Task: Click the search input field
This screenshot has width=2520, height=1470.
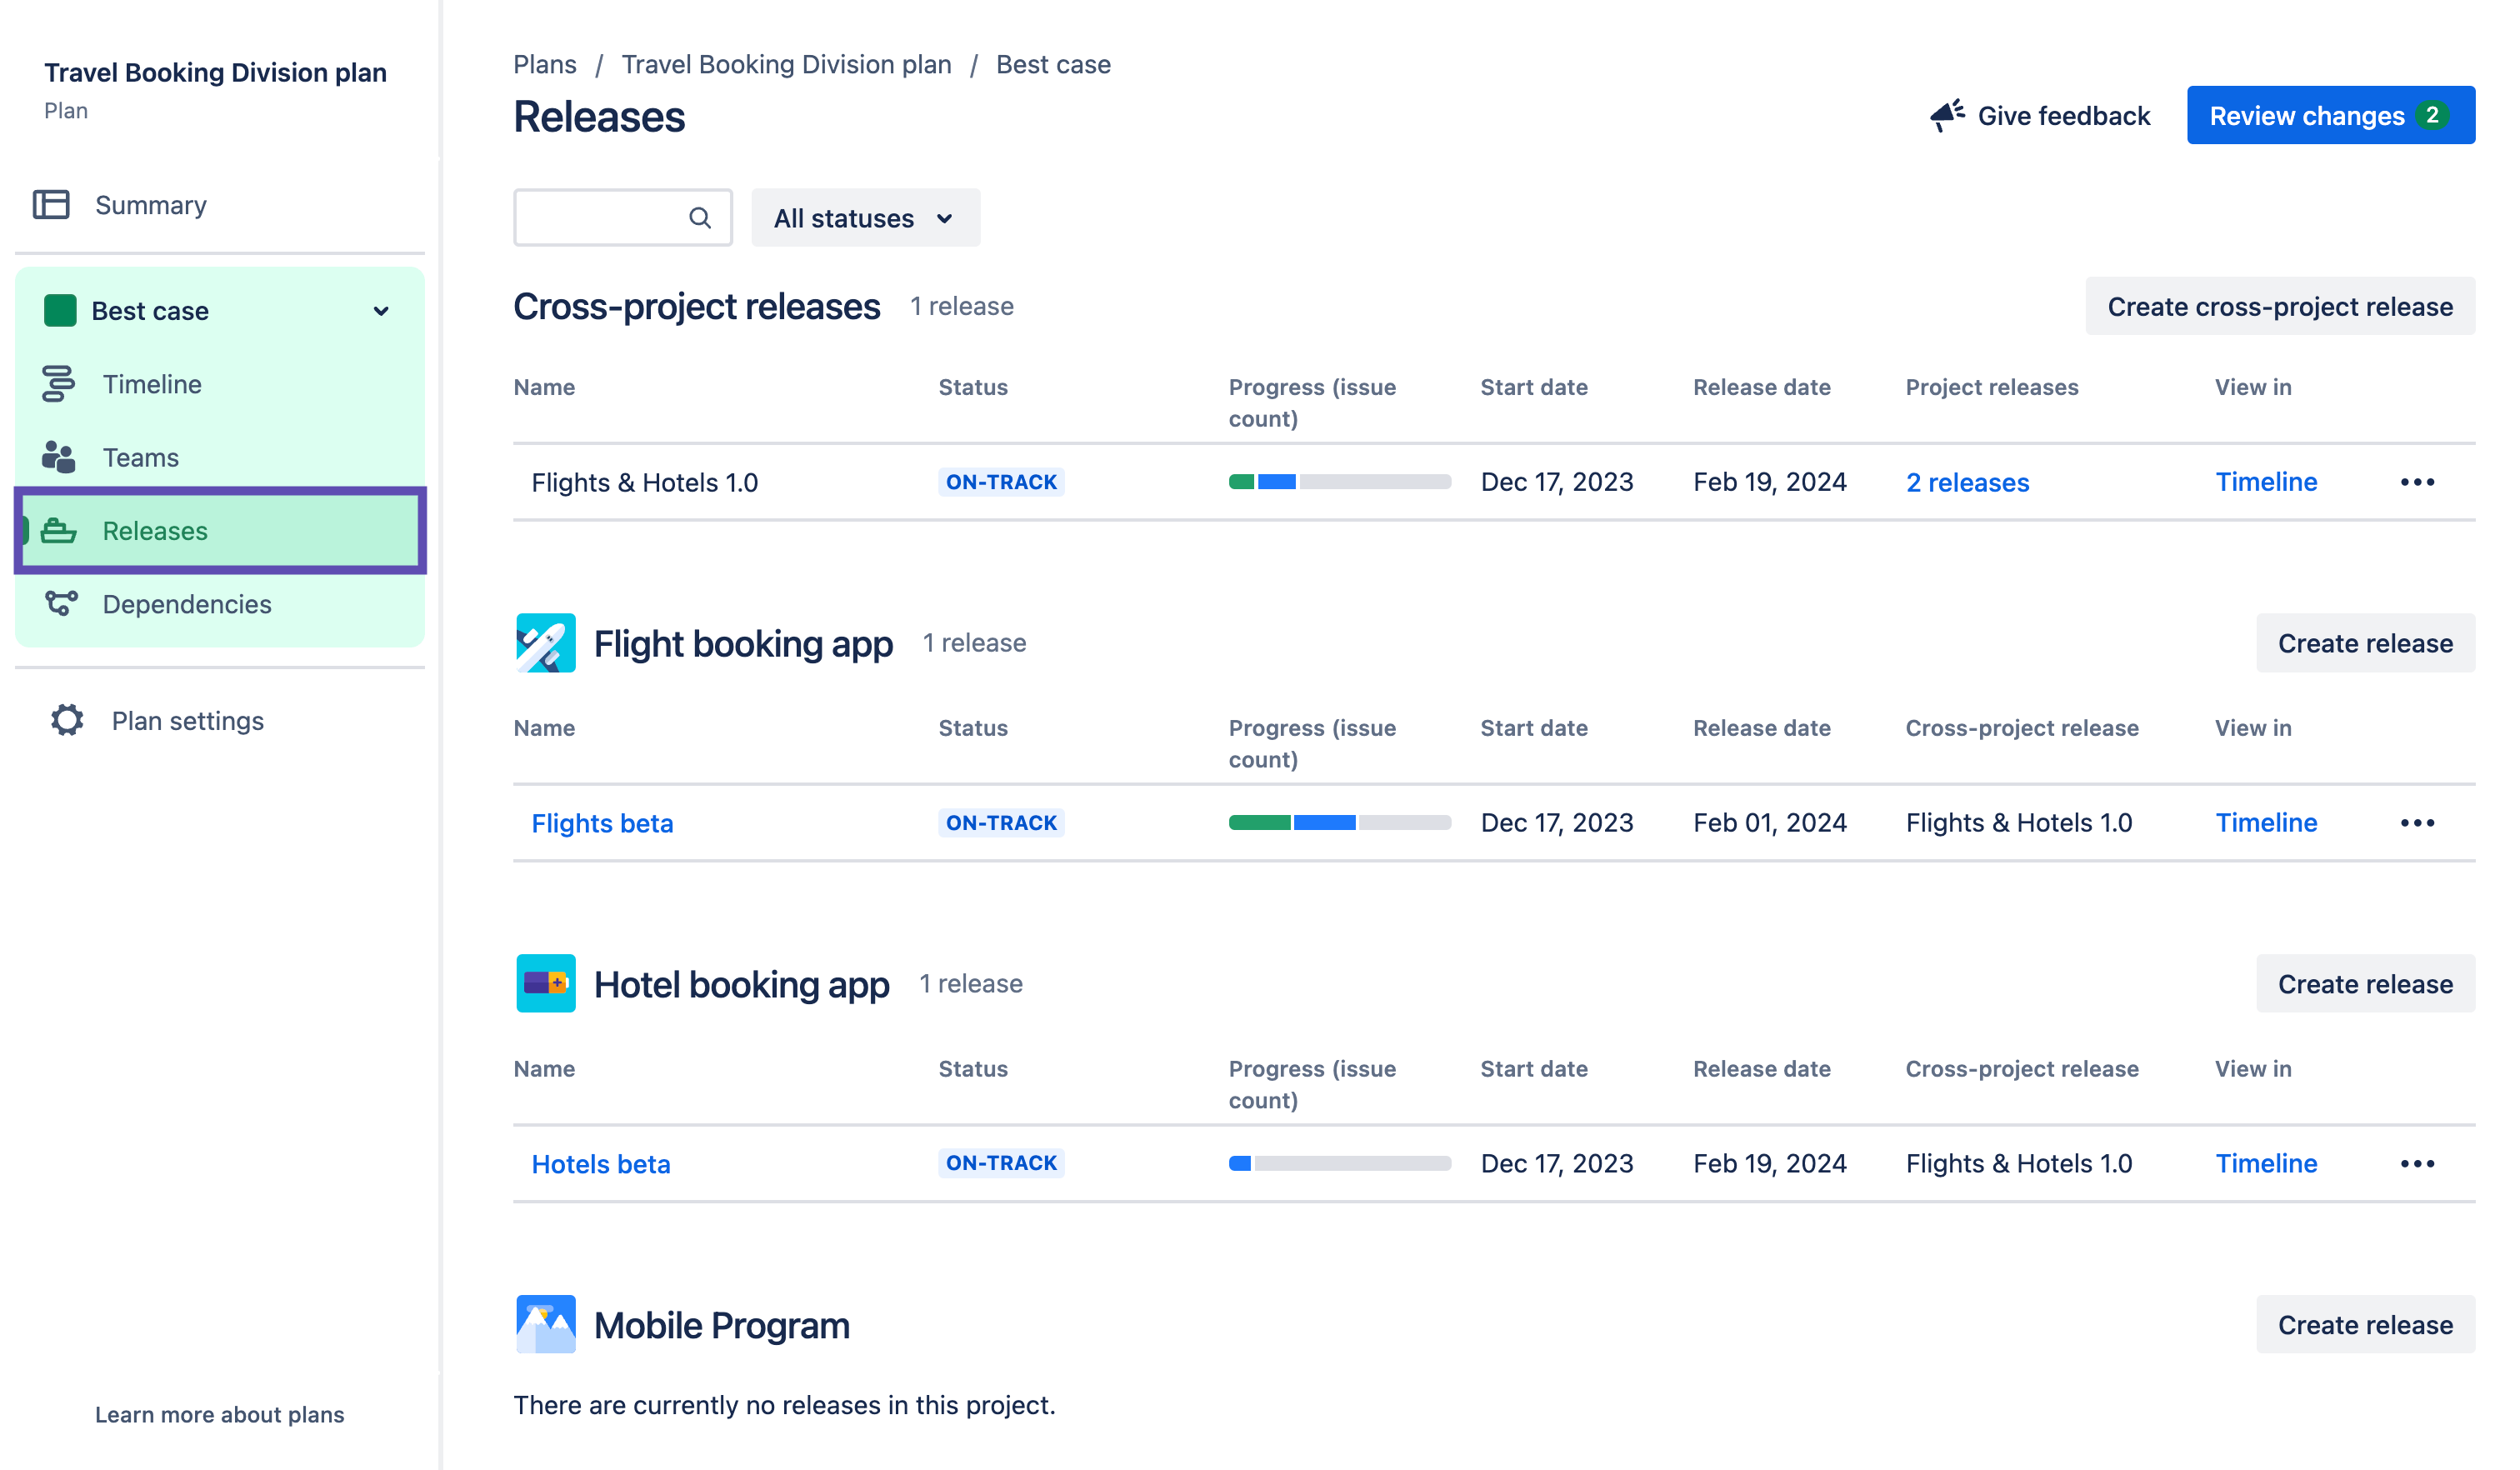Action: click(619, 218)
